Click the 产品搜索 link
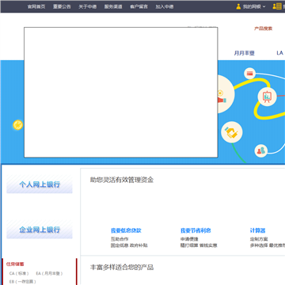Screen dimensions: 285x285 click(263, 28)
